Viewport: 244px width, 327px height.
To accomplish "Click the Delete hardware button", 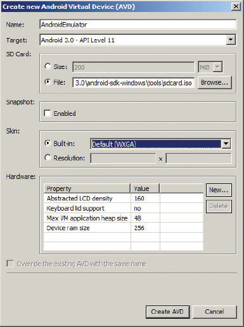I will tap(219, 206).
